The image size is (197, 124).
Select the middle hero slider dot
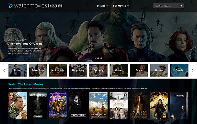[98, 58]
